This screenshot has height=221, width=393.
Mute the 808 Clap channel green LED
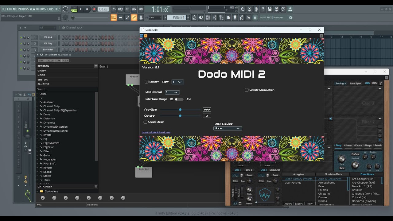click(x=21, y=44)
